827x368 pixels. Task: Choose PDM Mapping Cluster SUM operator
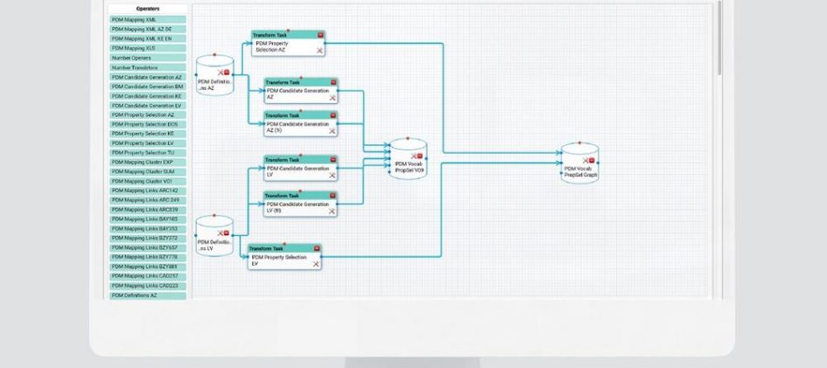coord(147,171)
